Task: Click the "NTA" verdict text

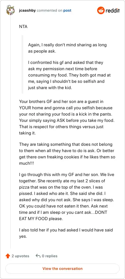Action: click(23, 27)
